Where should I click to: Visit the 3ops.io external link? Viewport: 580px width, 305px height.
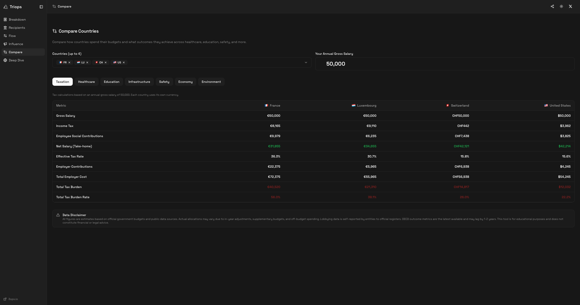(x=13, y=299)
